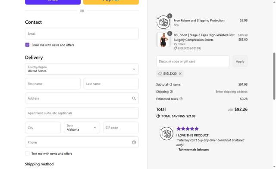276x169 pixels.
Task: Click the page vertical scrollbar thumb
Action: click(274, 76)
